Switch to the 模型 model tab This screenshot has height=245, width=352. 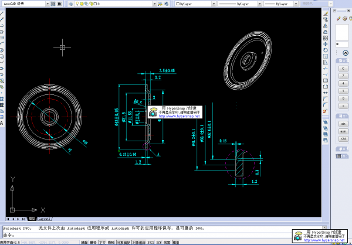point(32,219)
